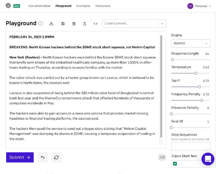The image size is (216, 174).
Task: Click the content warning triangle icon
Action: coord(51,24)
